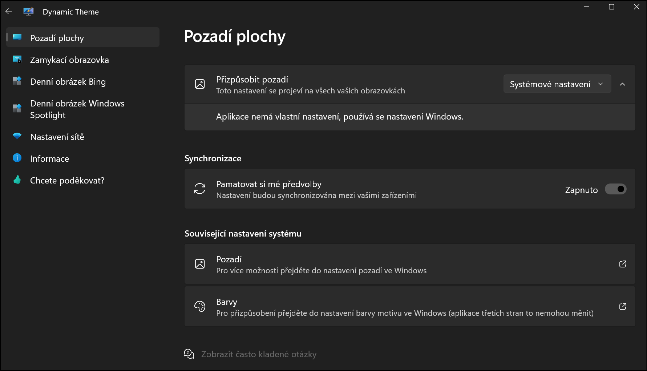Click the Denní obrázek Bing icon

pos(17,81)
